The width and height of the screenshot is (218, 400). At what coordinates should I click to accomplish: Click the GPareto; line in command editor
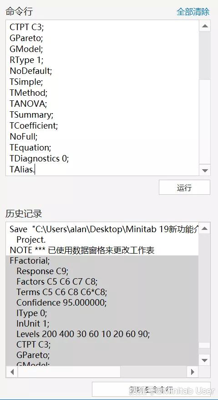pos(26,38)
